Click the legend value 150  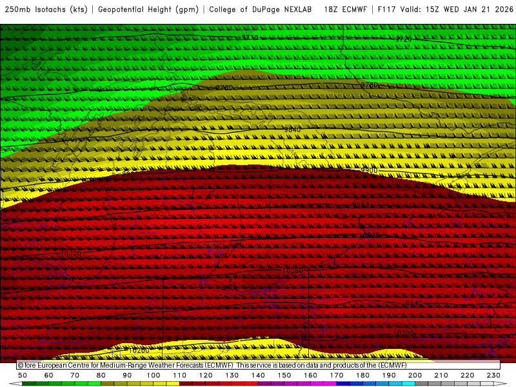pyautogui.click(x=284, y=375)
